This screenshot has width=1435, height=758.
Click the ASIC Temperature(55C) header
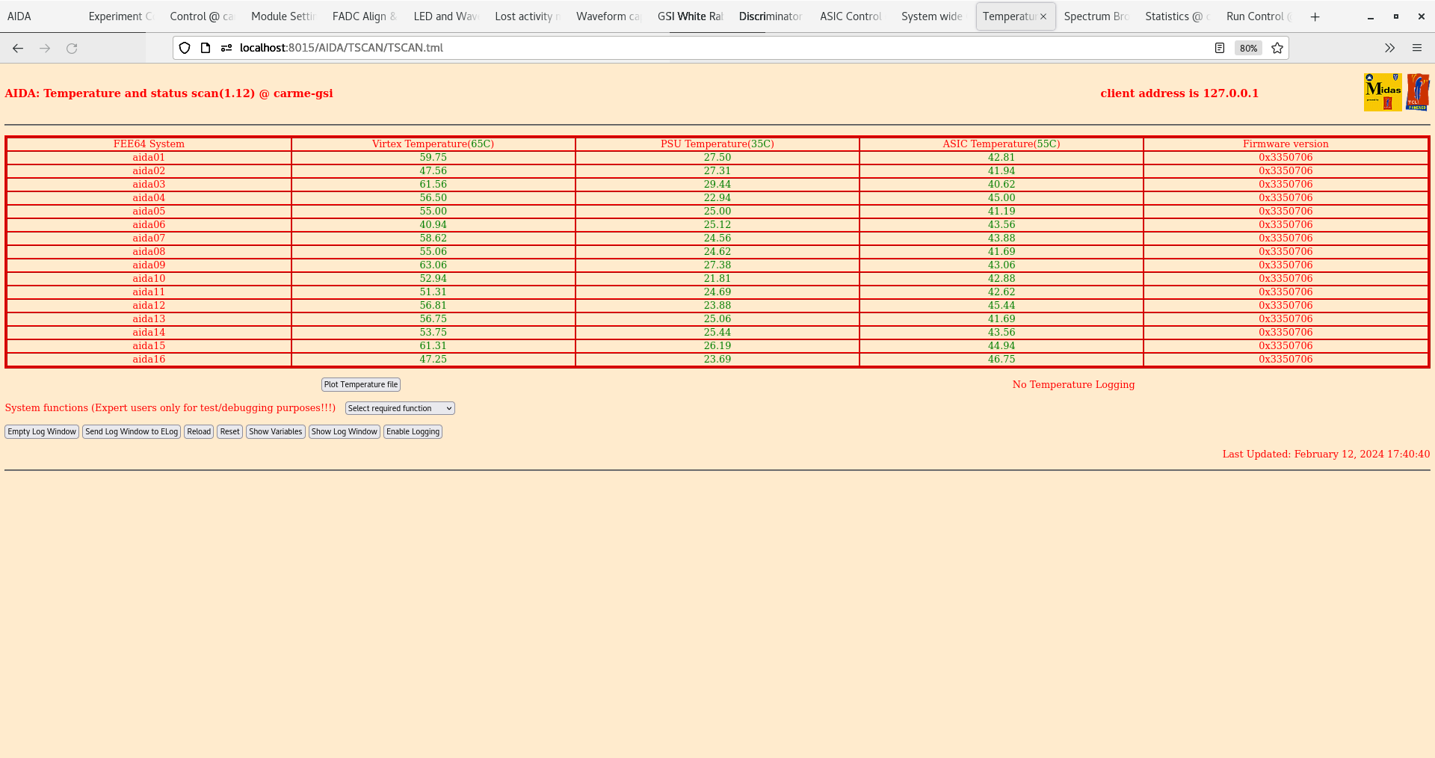(1002, 144)
